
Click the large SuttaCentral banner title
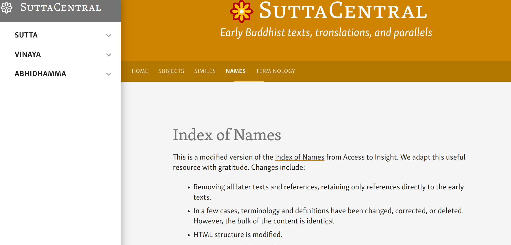click(343, 11)
